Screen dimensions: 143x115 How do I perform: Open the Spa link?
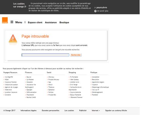(49, 82)
